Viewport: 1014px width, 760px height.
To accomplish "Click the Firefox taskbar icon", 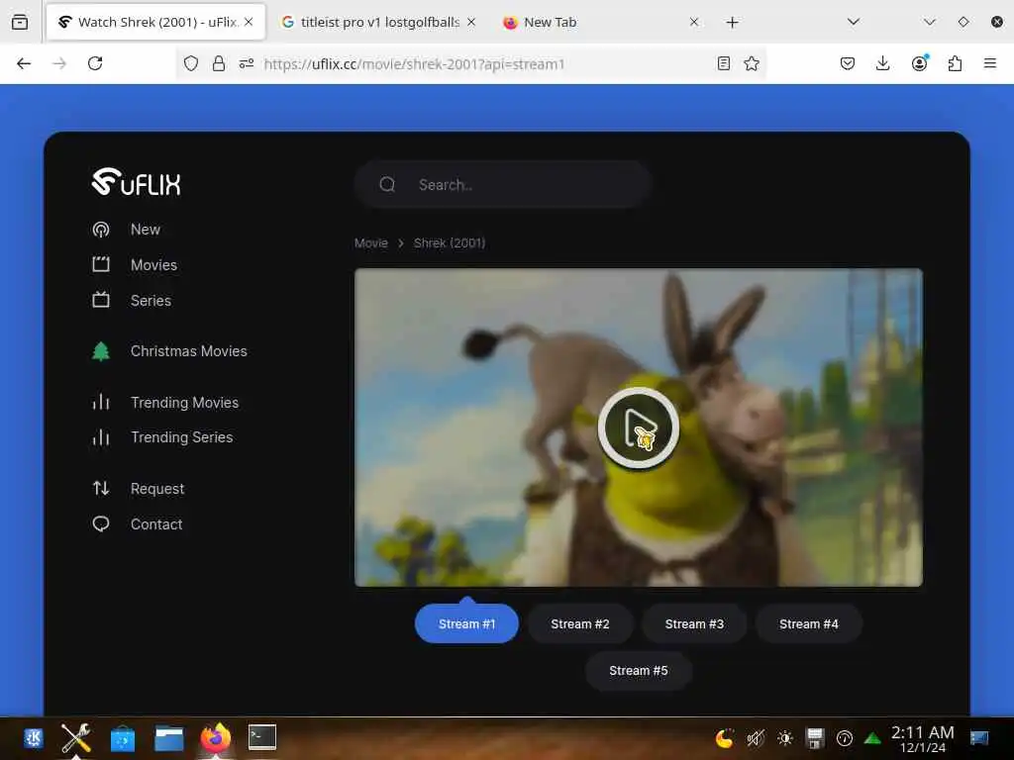I will click(x=215, y=737).
